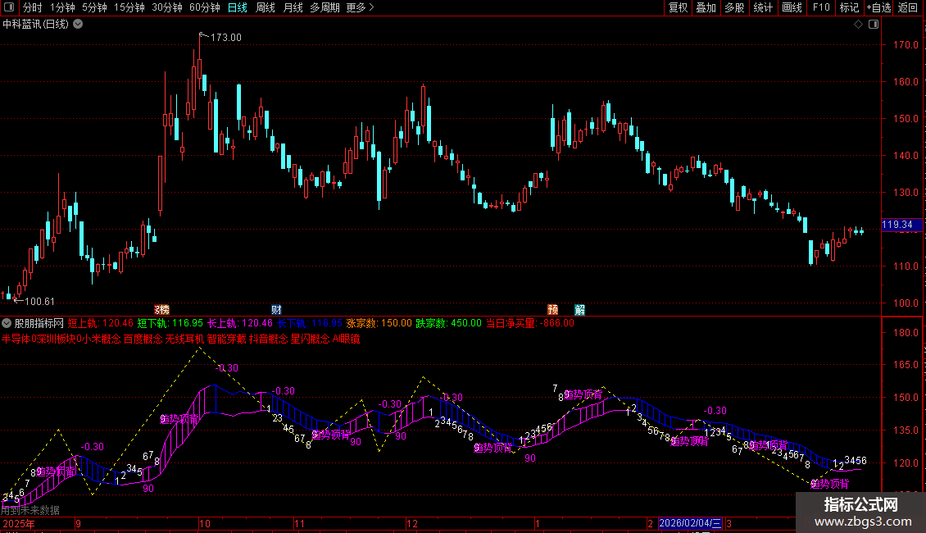Open the 统计 statistics tool
Viewport: 926px width, 533px height.
[x=762, y=7]
